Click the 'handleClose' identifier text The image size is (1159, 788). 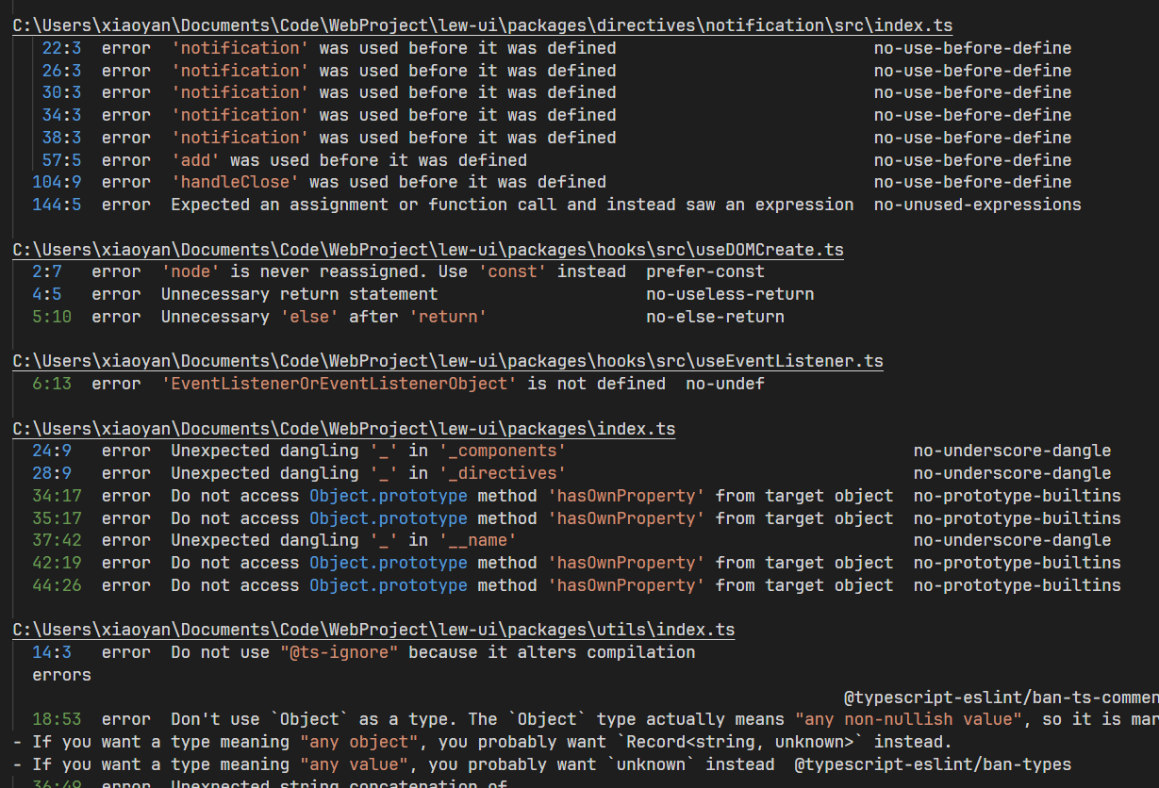coord(235,182)
